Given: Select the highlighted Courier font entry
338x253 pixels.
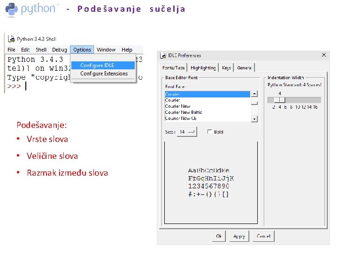Looking at the screenshot, I should tap(207, 94).
